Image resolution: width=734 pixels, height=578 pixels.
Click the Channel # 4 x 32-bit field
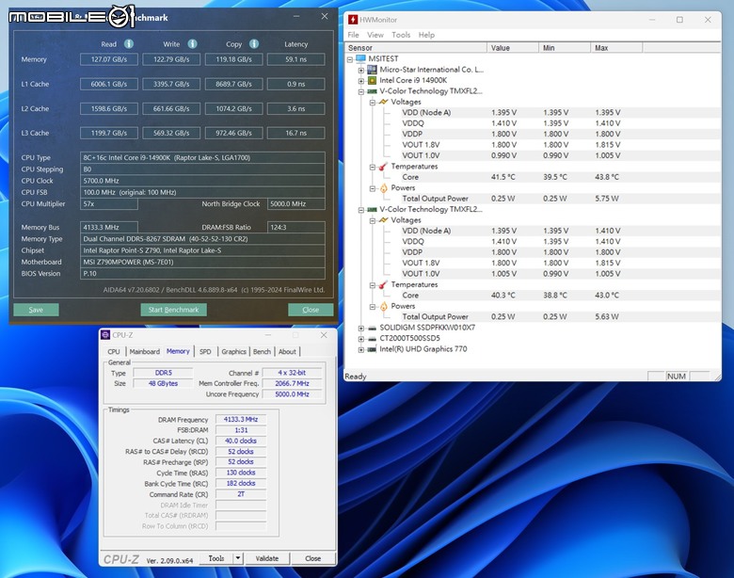point(292,373)
